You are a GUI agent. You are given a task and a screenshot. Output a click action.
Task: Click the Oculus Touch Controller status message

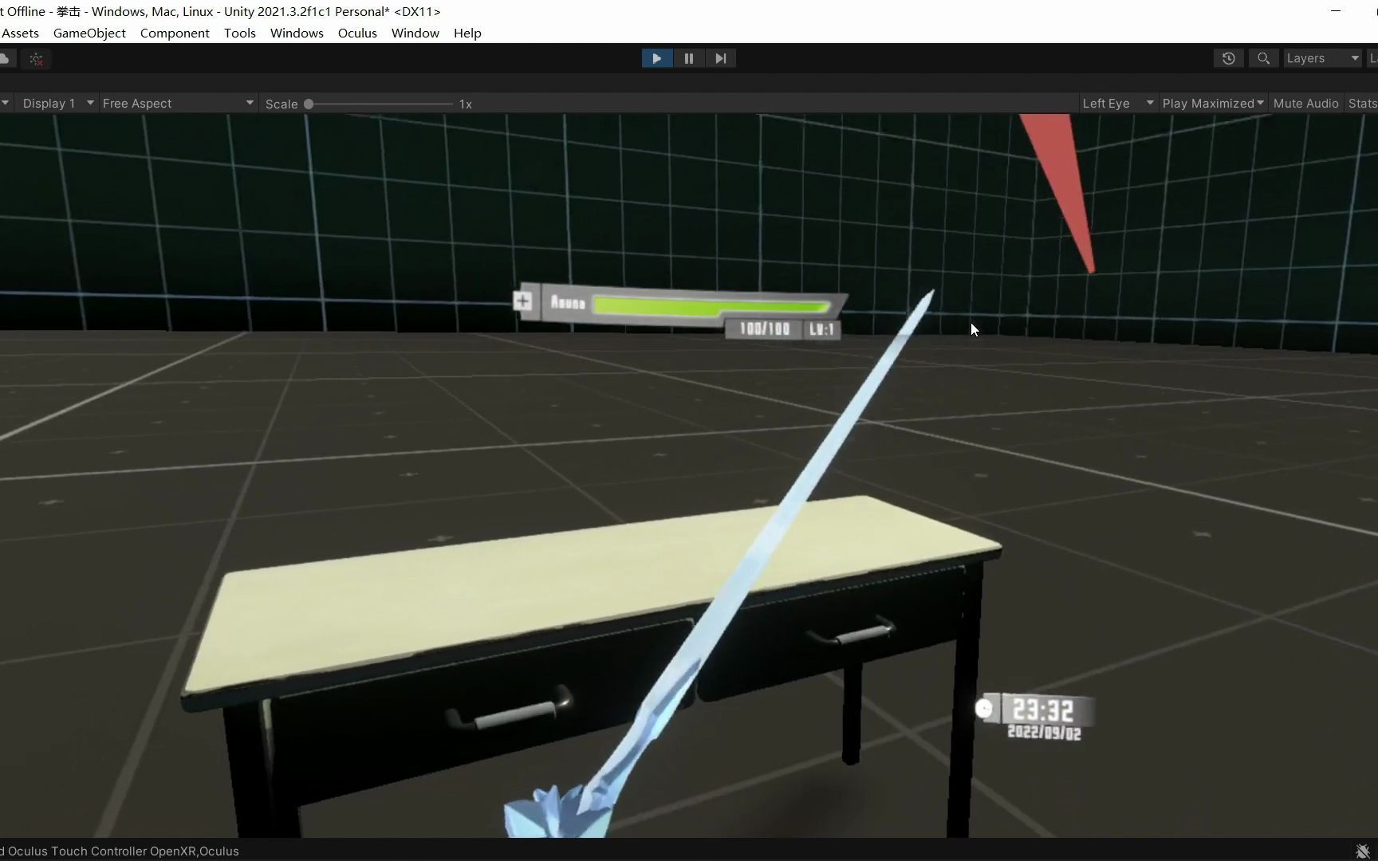coord(120,851)
